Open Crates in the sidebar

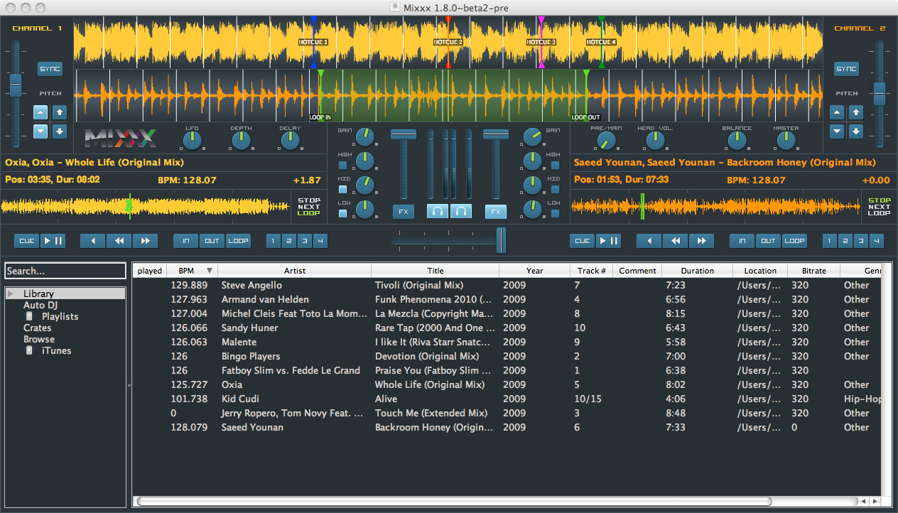(37, 328)
